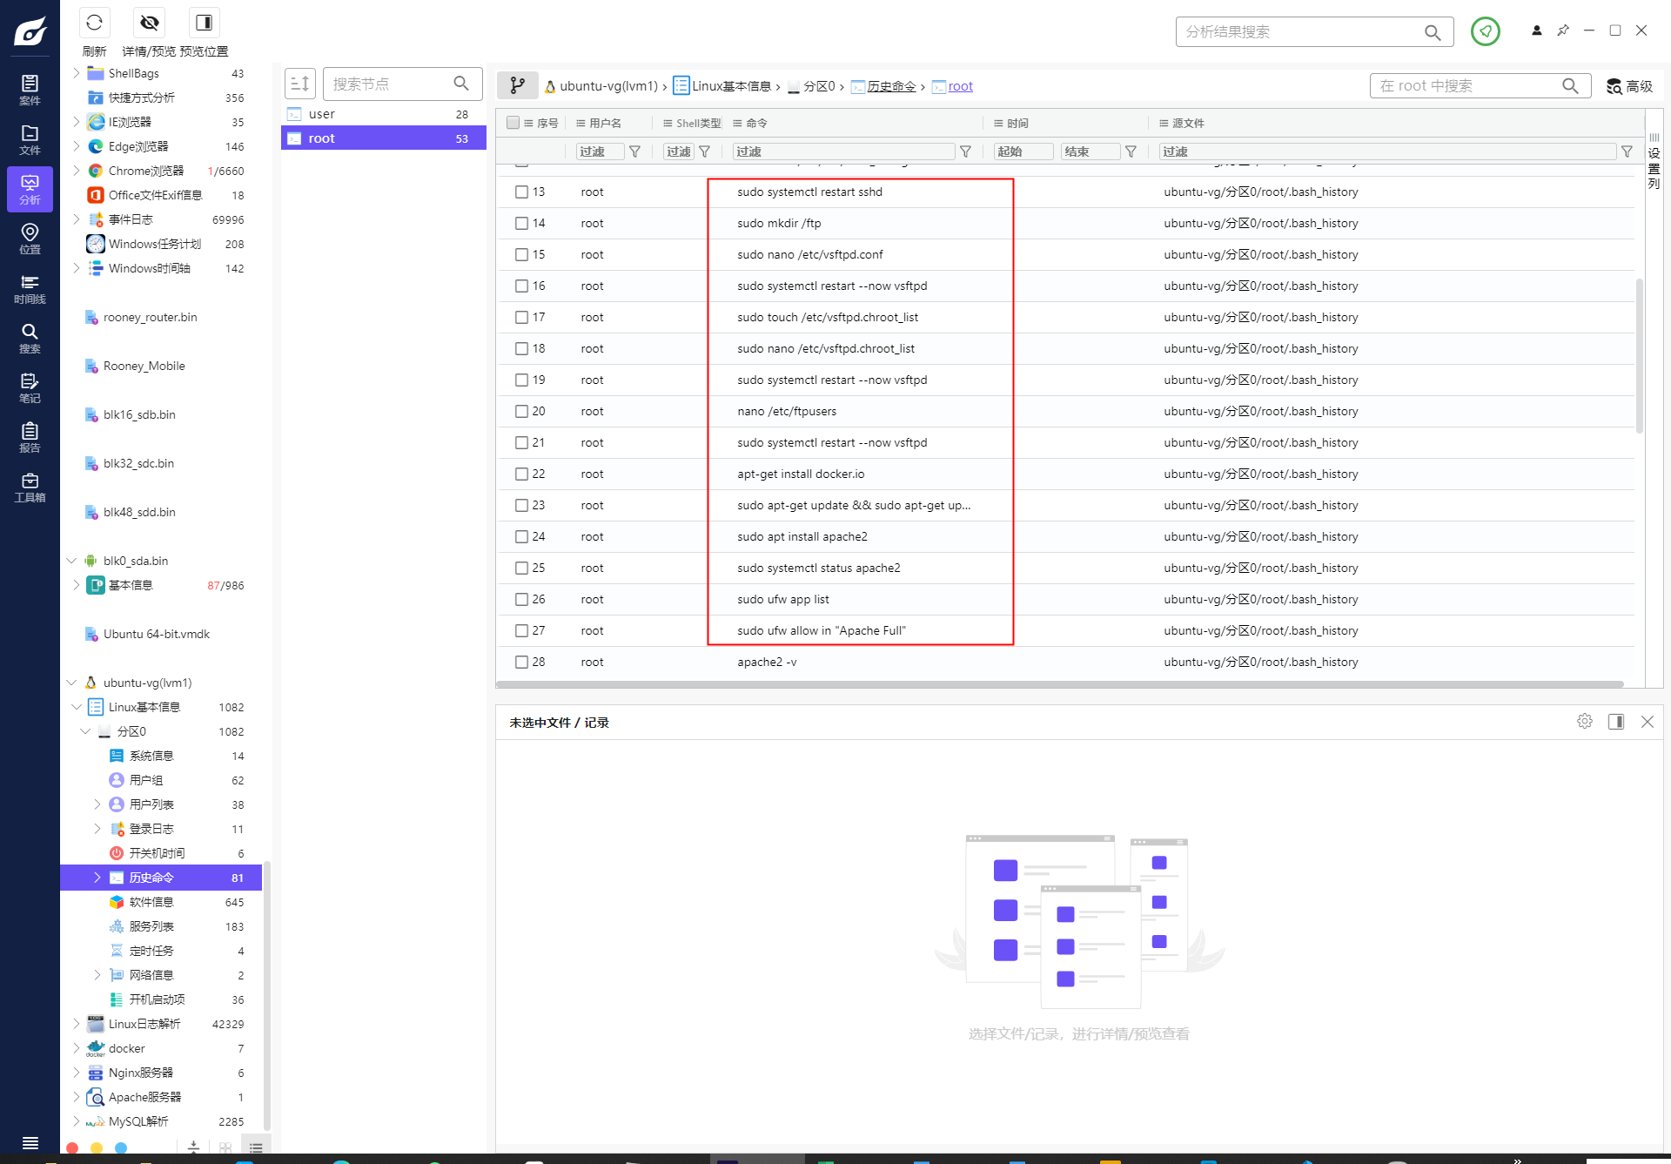Click the filter funnel for 时间 column
Viewport: 1671px width, 1164px height.
click(1131, 151)
